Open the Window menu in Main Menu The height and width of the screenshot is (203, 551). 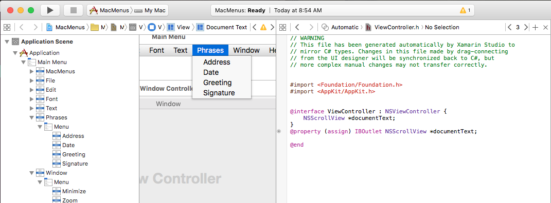click(246, 50)
